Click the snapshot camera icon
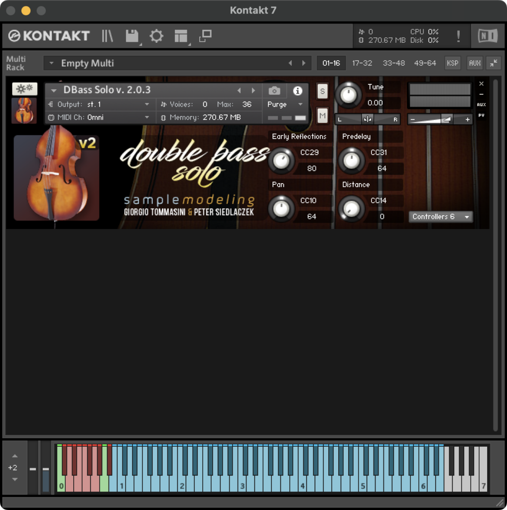The width and height of the screenshot is (507, 510). [274, 91]
